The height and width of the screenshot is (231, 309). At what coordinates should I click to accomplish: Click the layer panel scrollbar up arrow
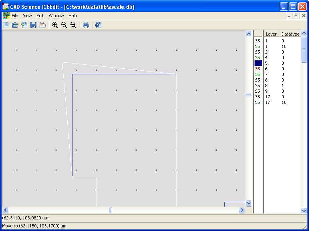click(304, 33)
